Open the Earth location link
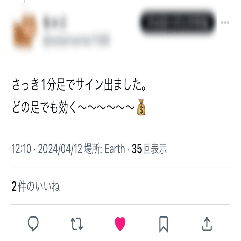This screenshot has width=241, height=241. pos(115,149)
